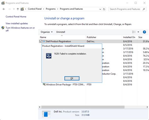The image size is (149, 120).
Task: Click the Product Registration - InstallShield Wizard title
Action: (x=63, y=46)
